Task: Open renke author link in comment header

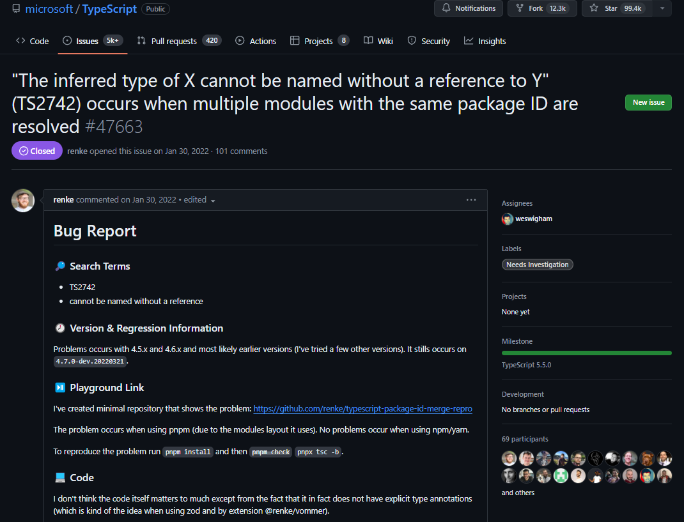Action: tap(63, 200)
